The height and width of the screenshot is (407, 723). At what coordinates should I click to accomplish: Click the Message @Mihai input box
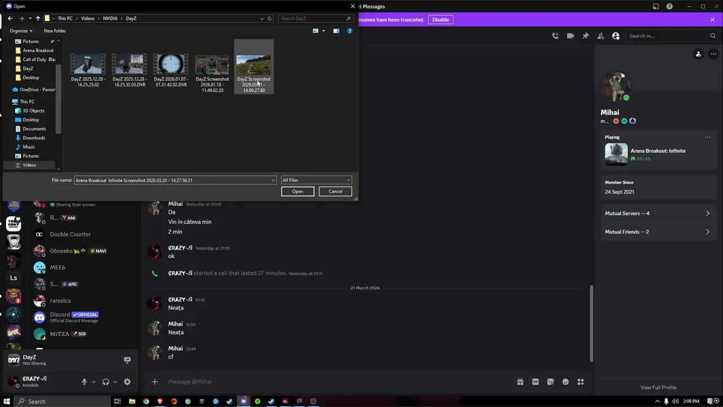click(x=339, y=382)
